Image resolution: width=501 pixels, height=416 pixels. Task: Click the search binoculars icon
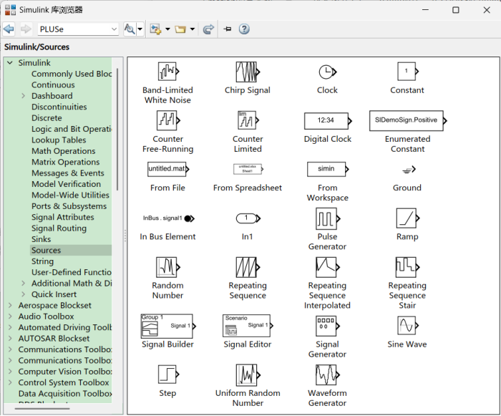pos(130,29)
